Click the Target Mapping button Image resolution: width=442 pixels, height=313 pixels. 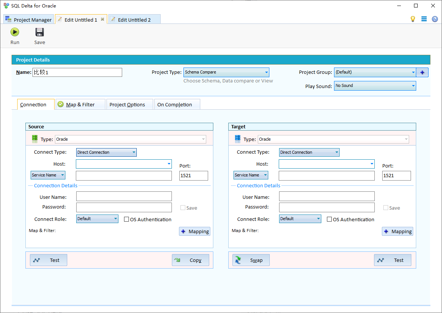pos(398,231)
